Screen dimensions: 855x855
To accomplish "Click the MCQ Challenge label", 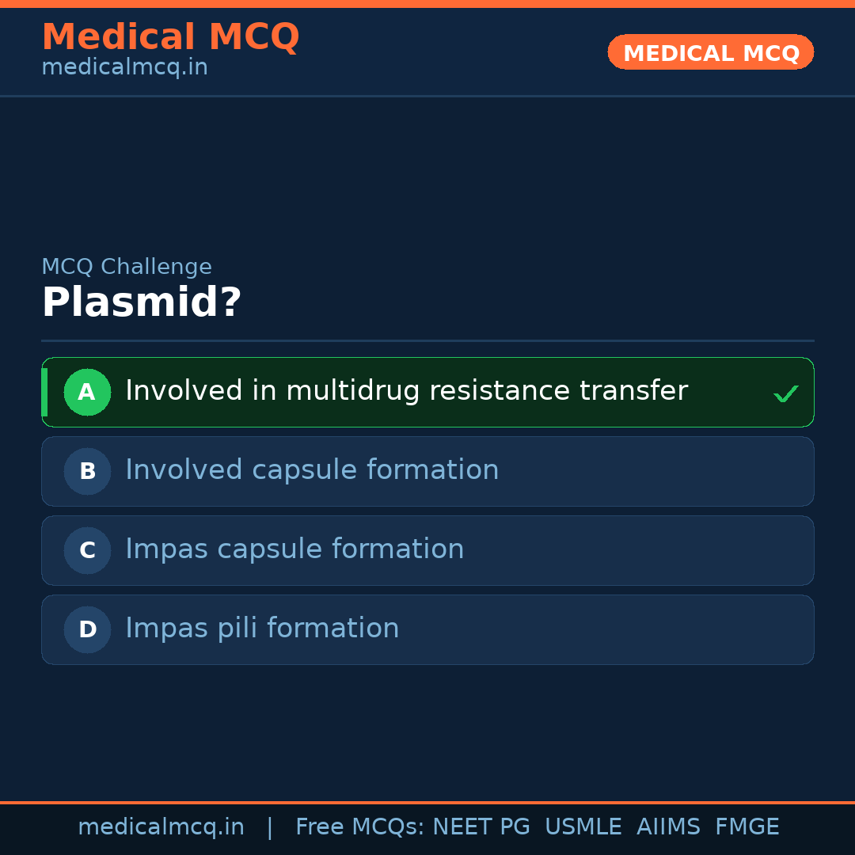I will [x=127, y=267].
